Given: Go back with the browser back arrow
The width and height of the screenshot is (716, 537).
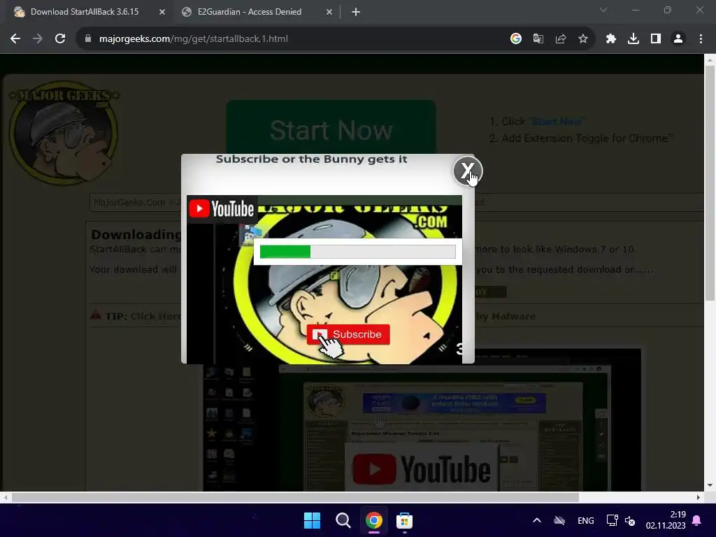Looking at the screenshot, I should pos(15,39).
